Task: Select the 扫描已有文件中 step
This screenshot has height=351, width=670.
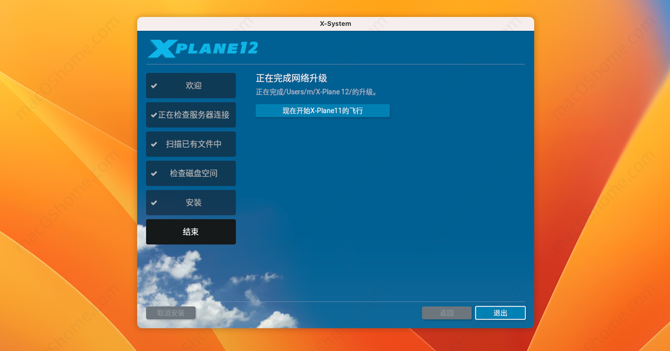Action: pyautogui.click(x=191, y=144)
